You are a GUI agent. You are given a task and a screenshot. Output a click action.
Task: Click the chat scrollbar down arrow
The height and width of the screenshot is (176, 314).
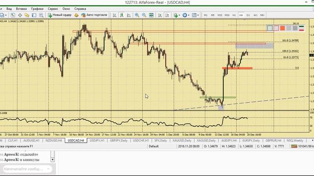tap(52, 160)
